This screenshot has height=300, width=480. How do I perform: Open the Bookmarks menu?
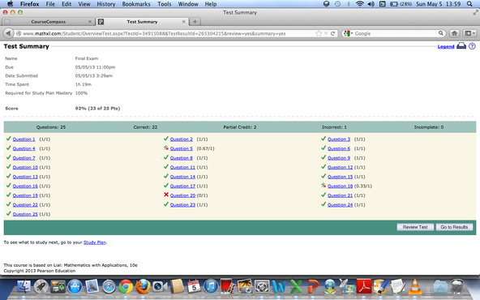coord(136,4)
